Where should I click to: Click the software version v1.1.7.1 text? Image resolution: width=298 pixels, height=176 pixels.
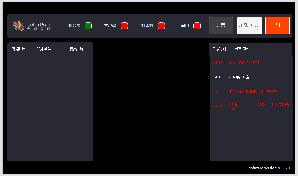tap(269, 168)
